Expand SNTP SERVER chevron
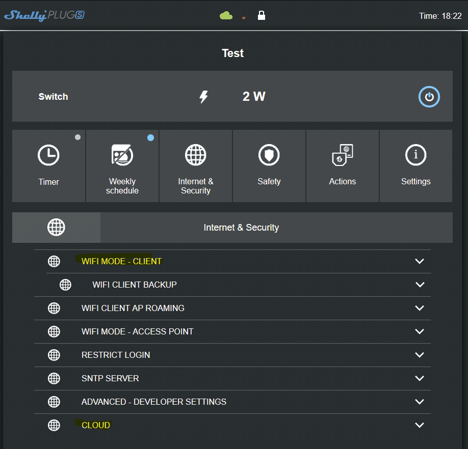The height and width of the screenshot is (449, 468). click(420, 378)
